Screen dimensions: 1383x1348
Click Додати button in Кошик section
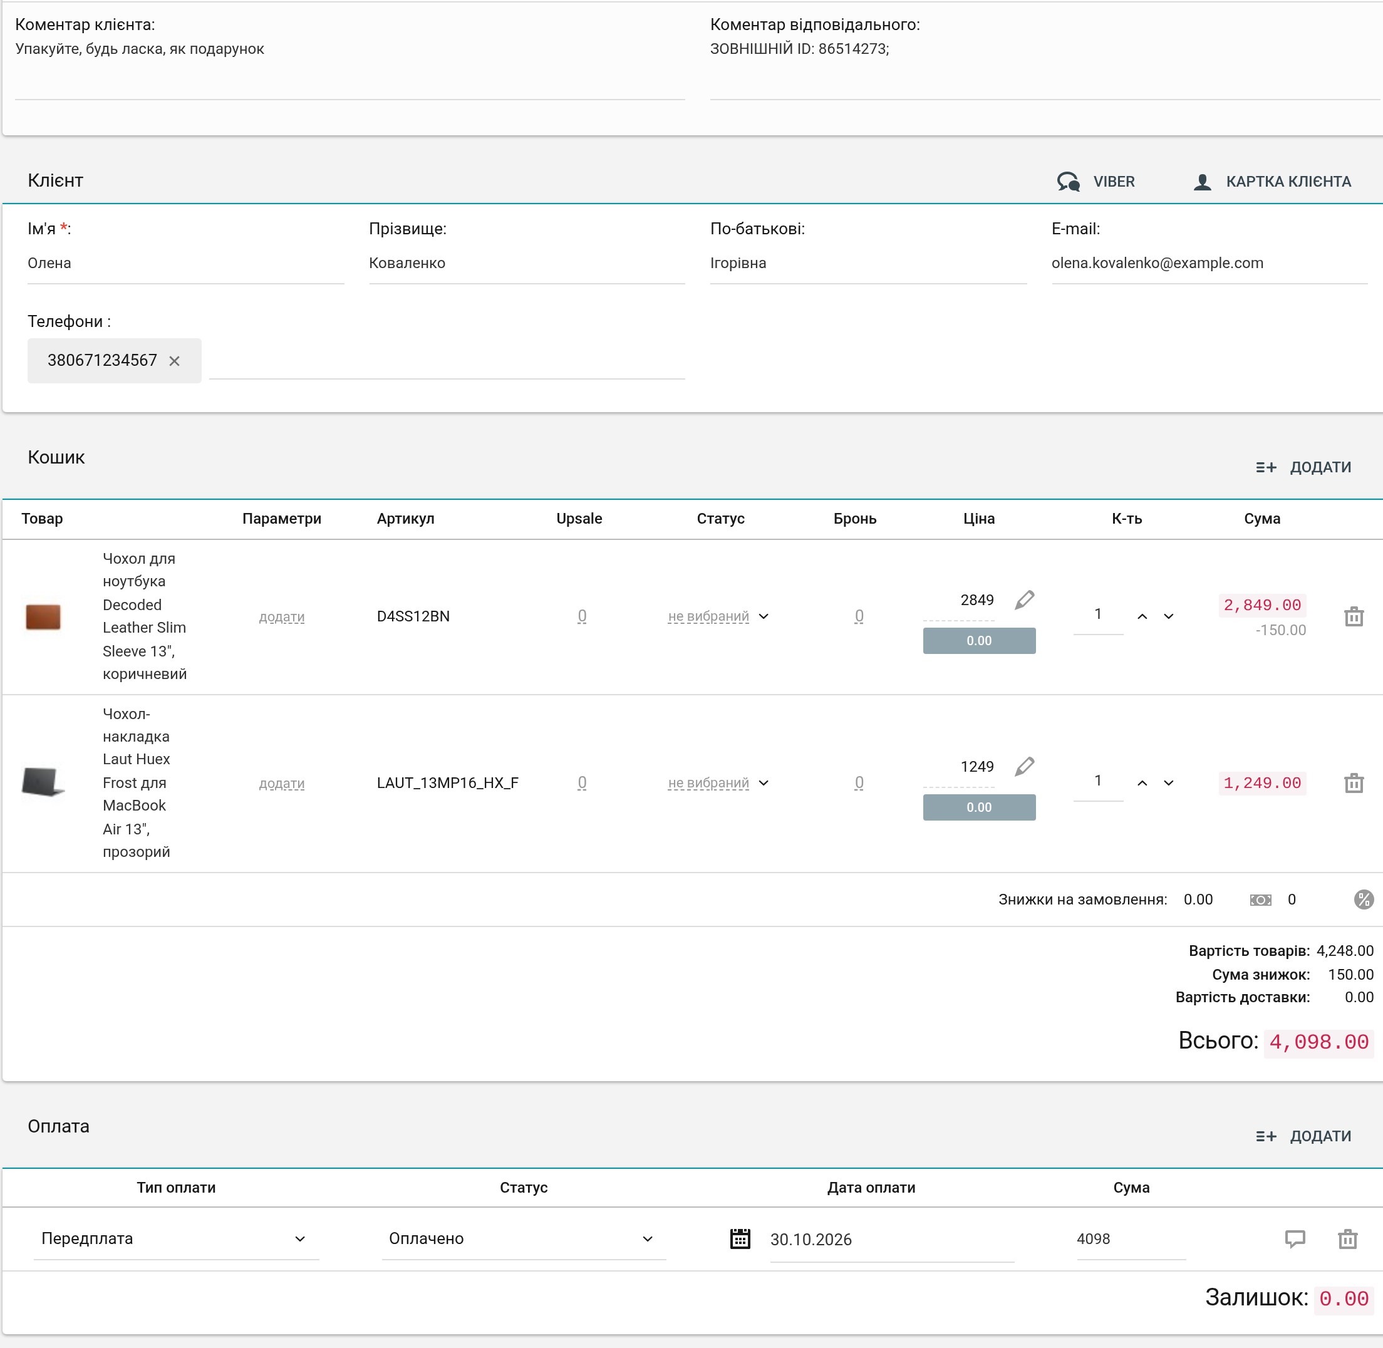(x=1303, y=467)
